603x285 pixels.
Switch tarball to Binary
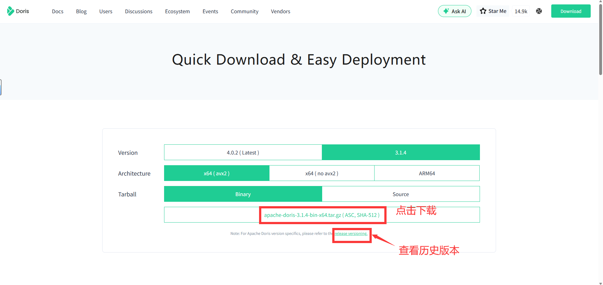[x=243, y=194]
